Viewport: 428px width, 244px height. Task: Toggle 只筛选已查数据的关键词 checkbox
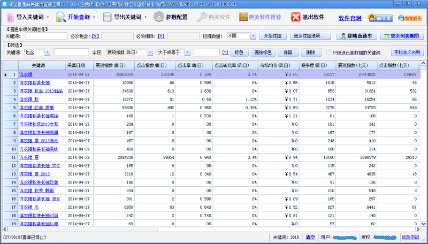(329, 52)
